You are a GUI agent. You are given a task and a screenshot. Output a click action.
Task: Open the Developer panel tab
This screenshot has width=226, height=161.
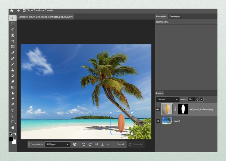tap(174, 17)
